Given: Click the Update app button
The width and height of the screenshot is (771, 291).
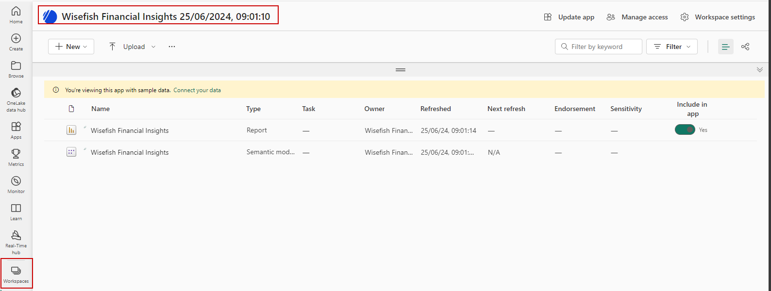Looking at the screenshot, I should (x=569, y=17).
